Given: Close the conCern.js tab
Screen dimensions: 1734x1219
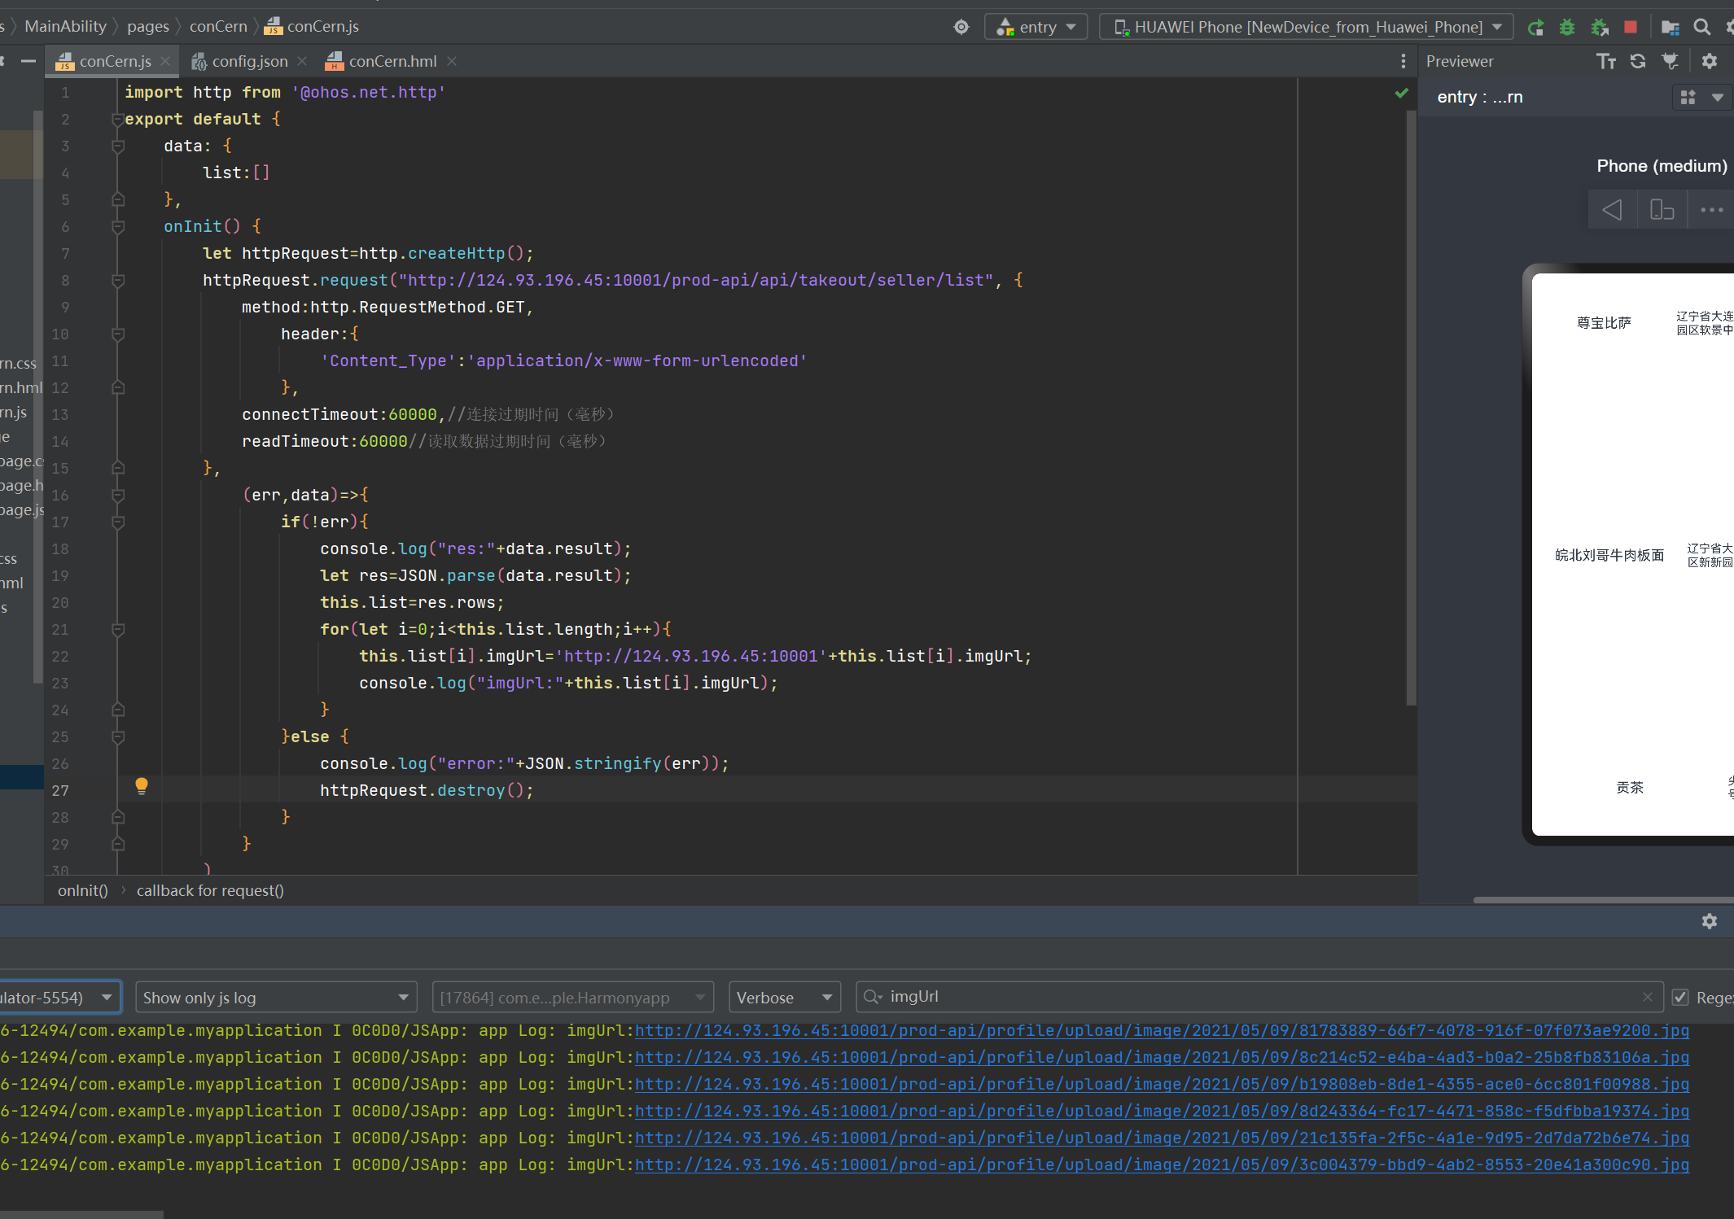Looking at the screenshot, I should coord(165,61).
